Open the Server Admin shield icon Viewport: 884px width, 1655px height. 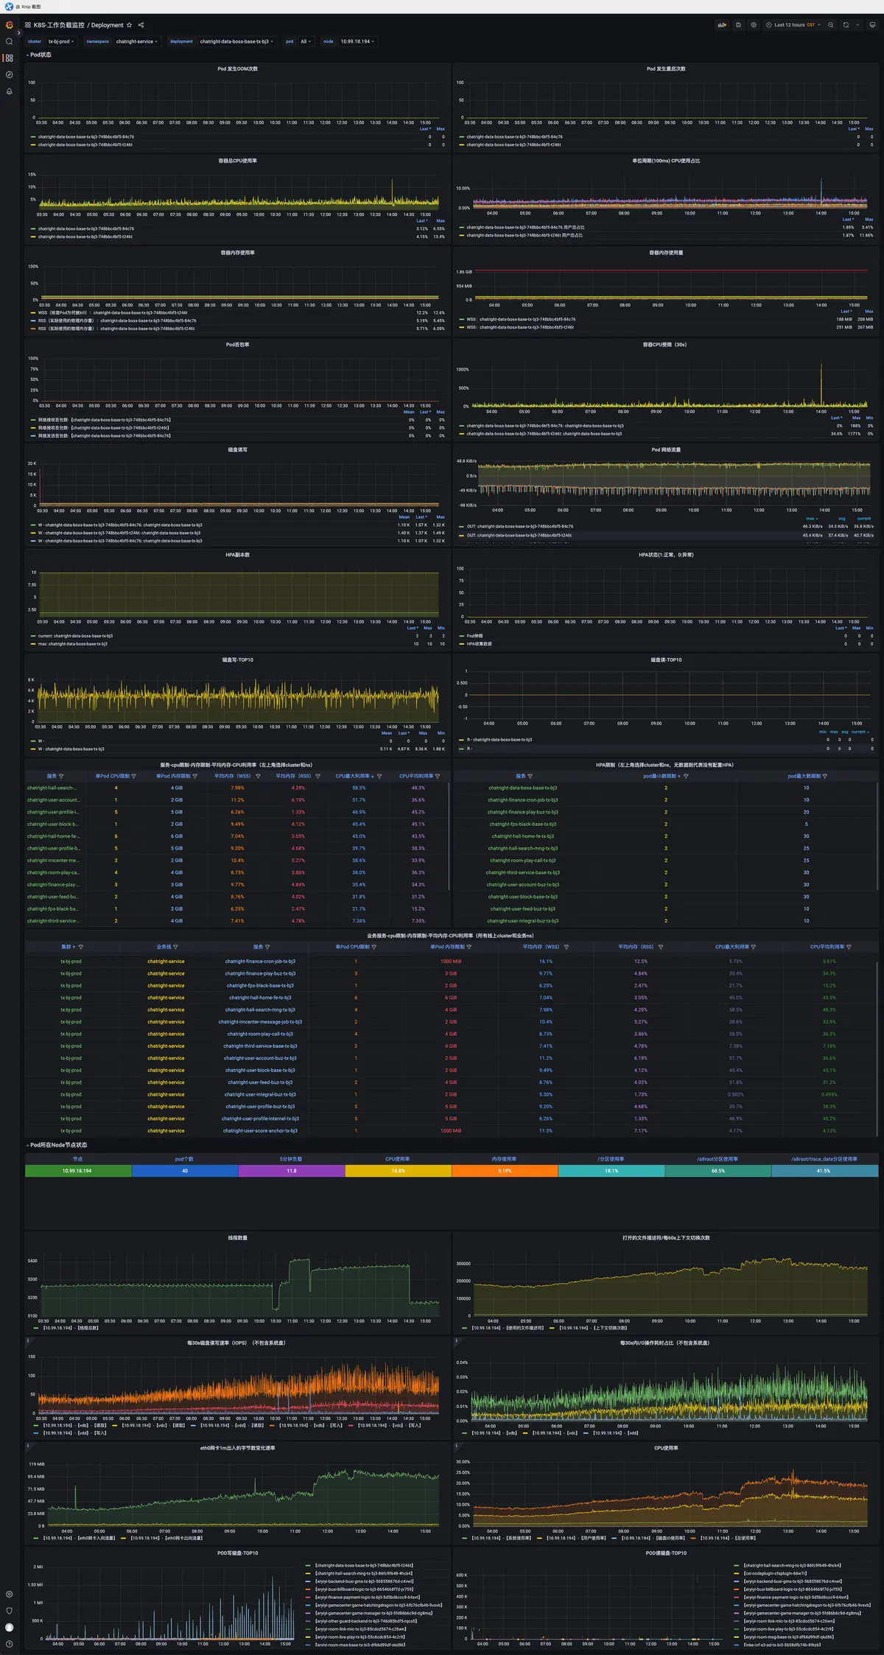point(9,1611)
